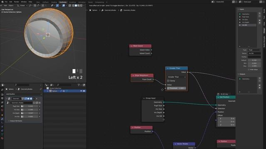Collapse the Group Input node
Image resolution: width=266 pixels, height=149 pixels.
144,98
